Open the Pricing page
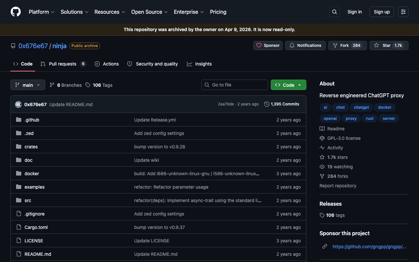Viewport: 419px width, 262px height. [x=218, y=12]
